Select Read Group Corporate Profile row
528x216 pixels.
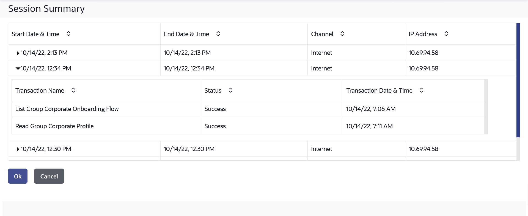(54, 126)
